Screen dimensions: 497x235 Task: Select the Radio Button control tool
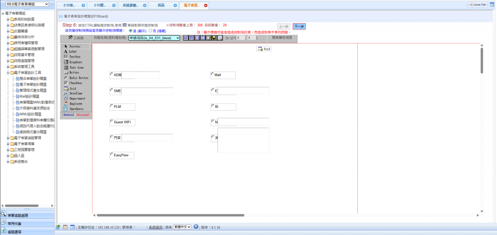pos(76,78)
